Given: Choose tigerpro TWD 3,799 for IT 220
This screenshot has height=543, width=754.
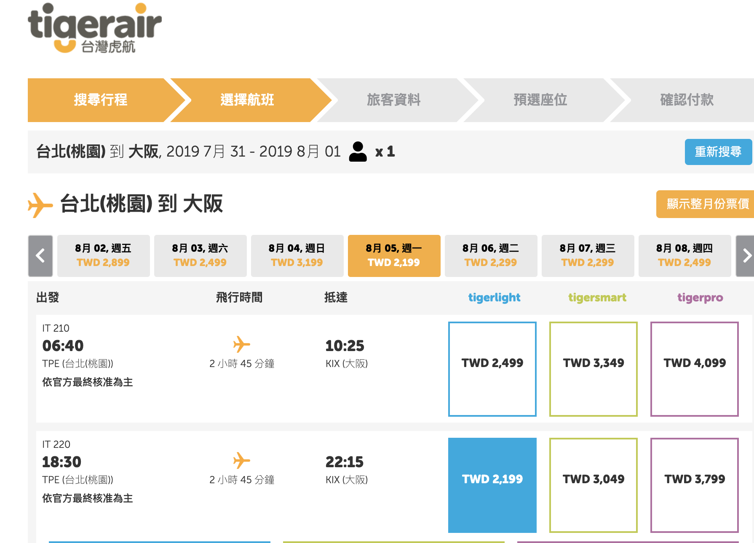Looking at the screenshot, I should (x=695, y=485).
